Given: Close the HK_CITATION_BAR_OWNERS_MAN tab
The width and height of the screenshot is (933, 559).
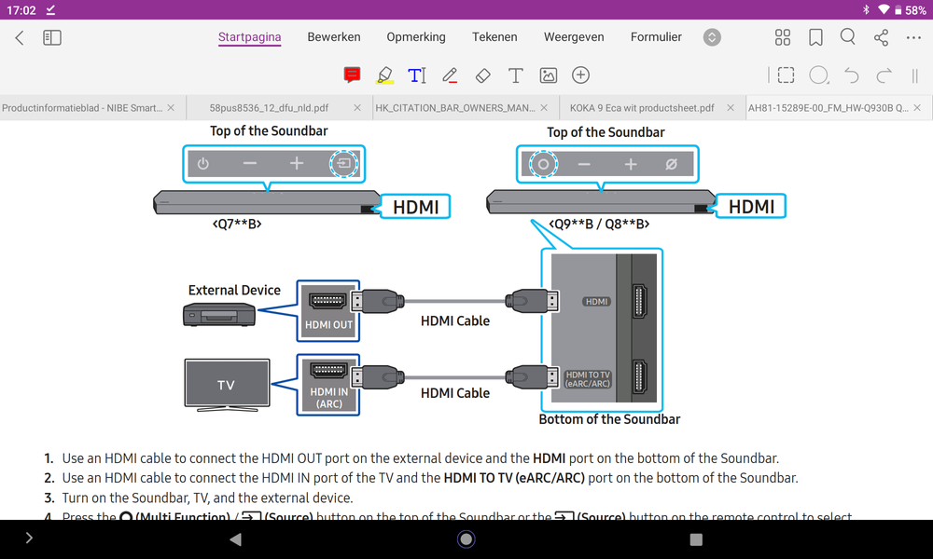Looking at the screenshot, I should [544, 107].
